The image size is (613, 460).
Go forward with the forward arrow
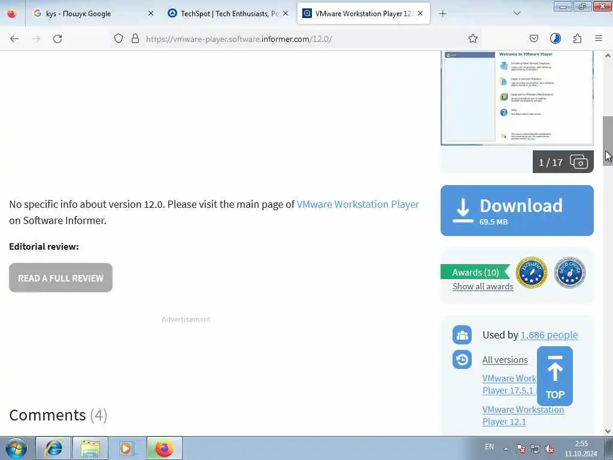point(36,39)
